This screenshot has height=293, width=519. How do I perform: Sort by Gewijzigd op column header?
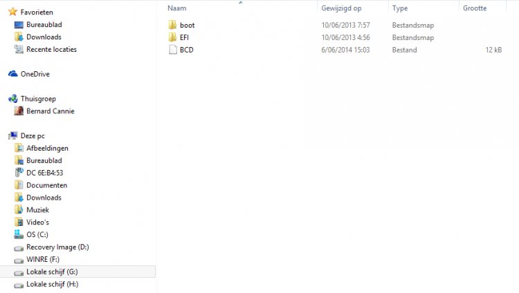click(341, 8)
